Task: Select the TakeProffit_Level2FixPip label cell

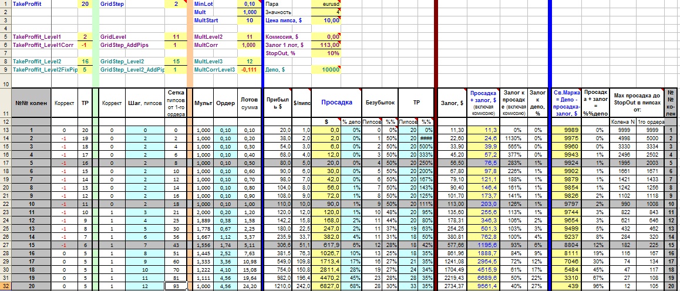Action: [x=44, y=70]
